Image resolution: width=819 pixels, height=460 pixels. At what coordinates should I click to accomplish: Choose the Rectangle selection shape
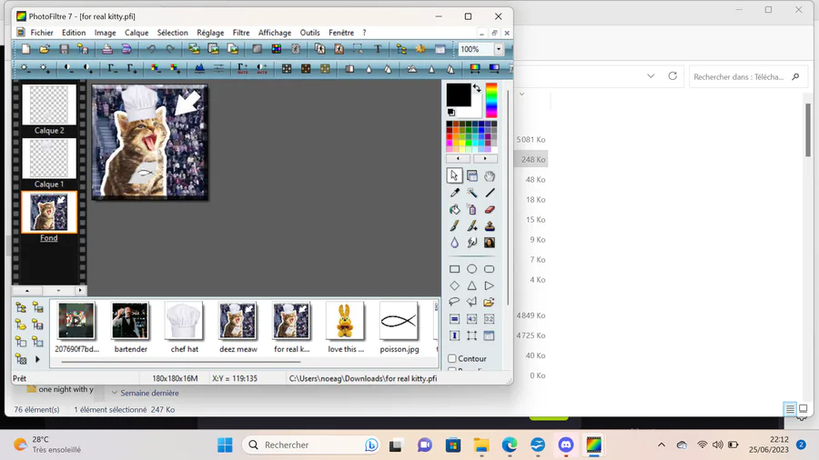[x=454, y=269]
